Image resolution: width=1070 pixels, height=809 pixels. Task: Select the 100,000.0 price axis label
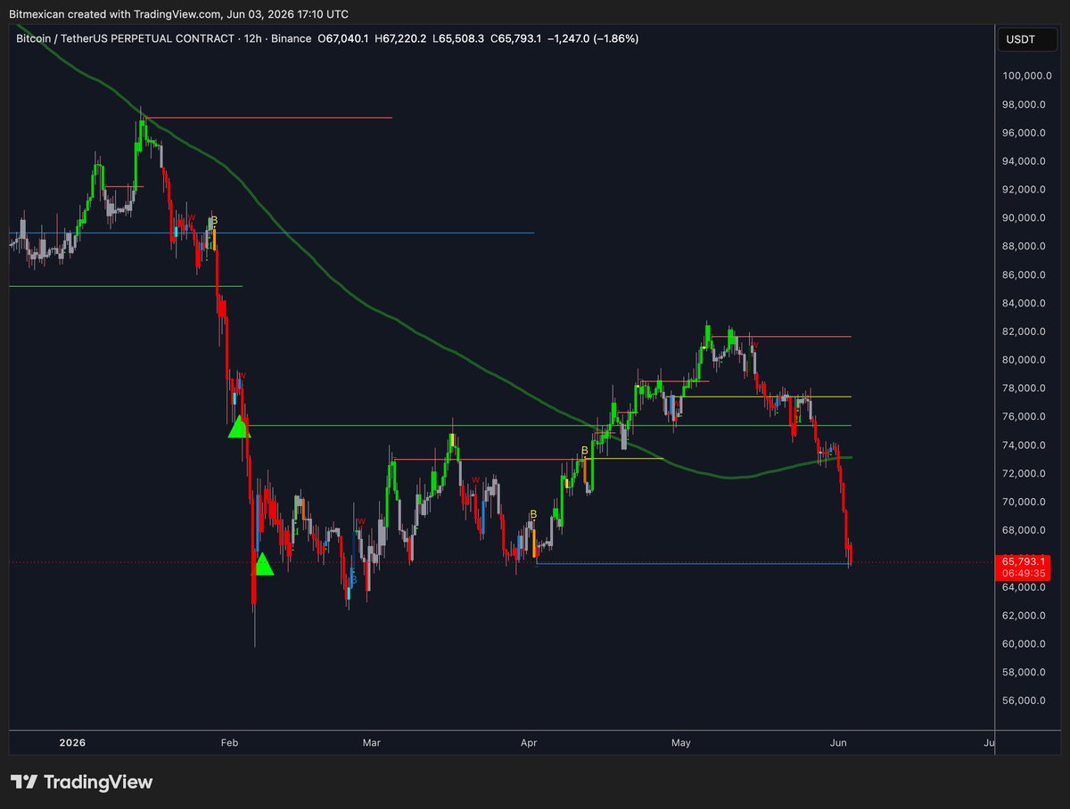[x=1025, y=77]
